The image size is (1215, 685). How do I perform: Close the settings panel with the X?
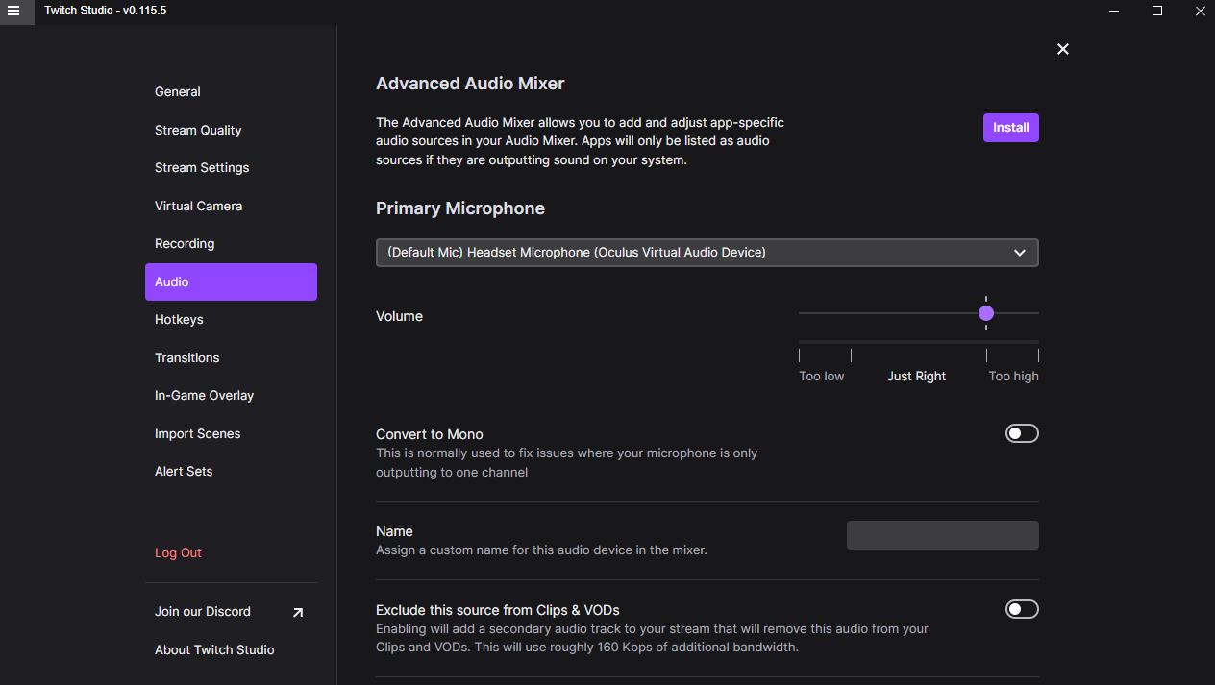tap(1062, 48)
